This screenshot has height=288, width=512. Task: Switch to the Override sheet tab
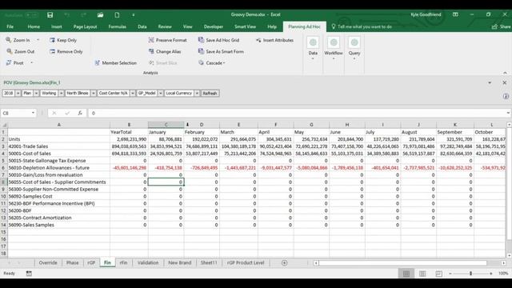(48, 263)
